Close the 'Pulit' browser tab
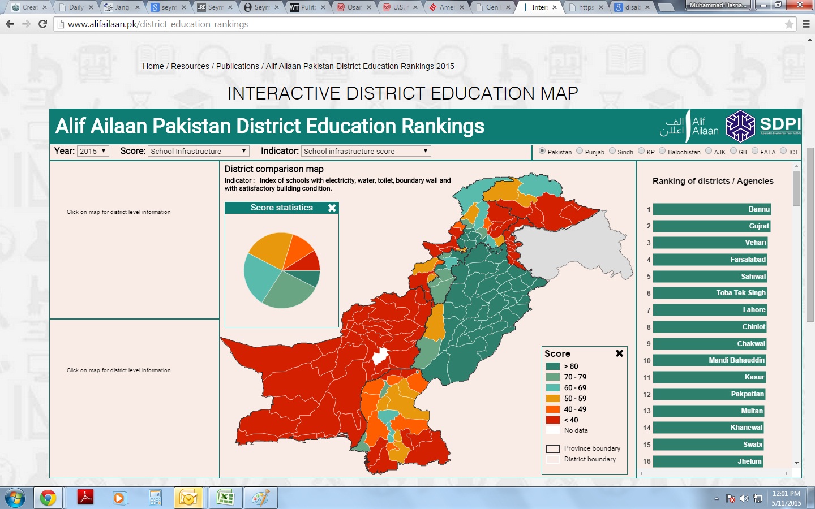The width and height of the screenshot is (815, 509). point(323,7)
